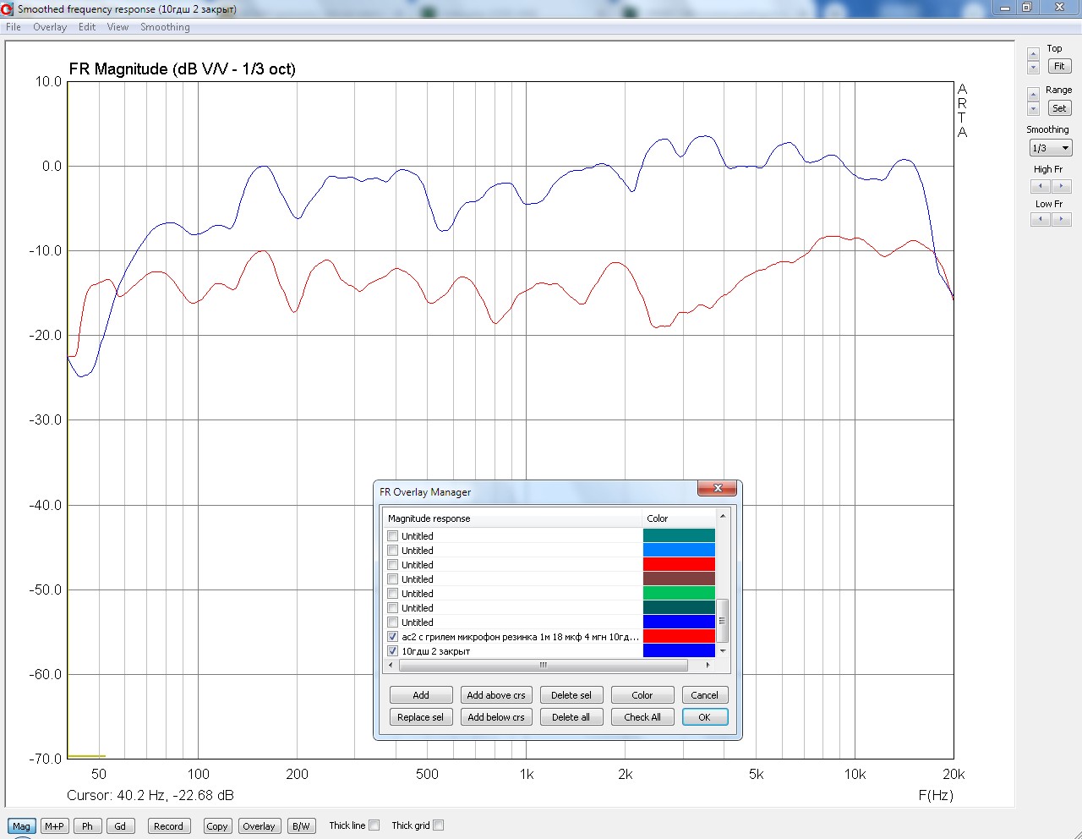Check the Untitled overlay with teal color
Image resolution: width=1082 pixels, height=839 pixels.
392,536
